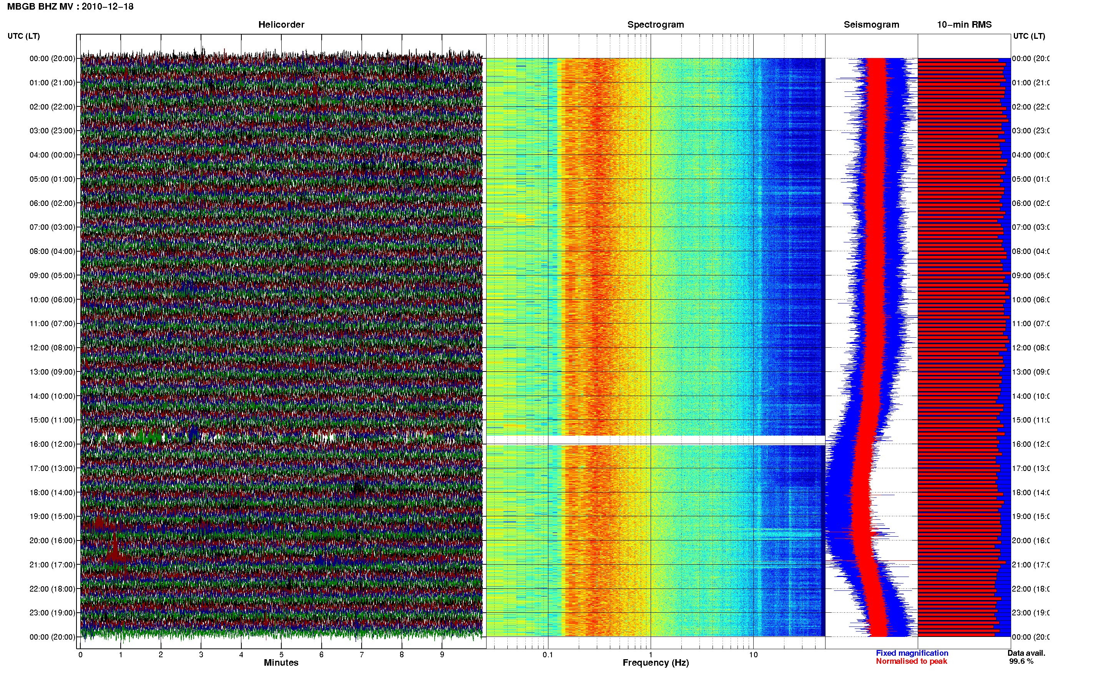The width and height of the screenshot is (1093, 683).
Task: Click the left '01:00 (21:00)' time label
Action: (x=52, y=83)
